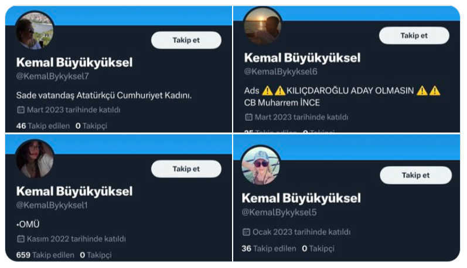Click the calendar icon beside Mart 2023 for @KemalBykyksel7

click(x=21, y=110)
